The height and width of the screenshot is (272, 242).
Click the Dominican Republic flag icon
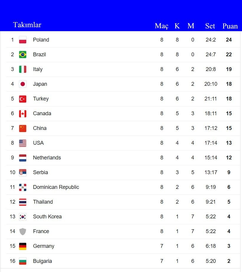click(x=23, y=187)
